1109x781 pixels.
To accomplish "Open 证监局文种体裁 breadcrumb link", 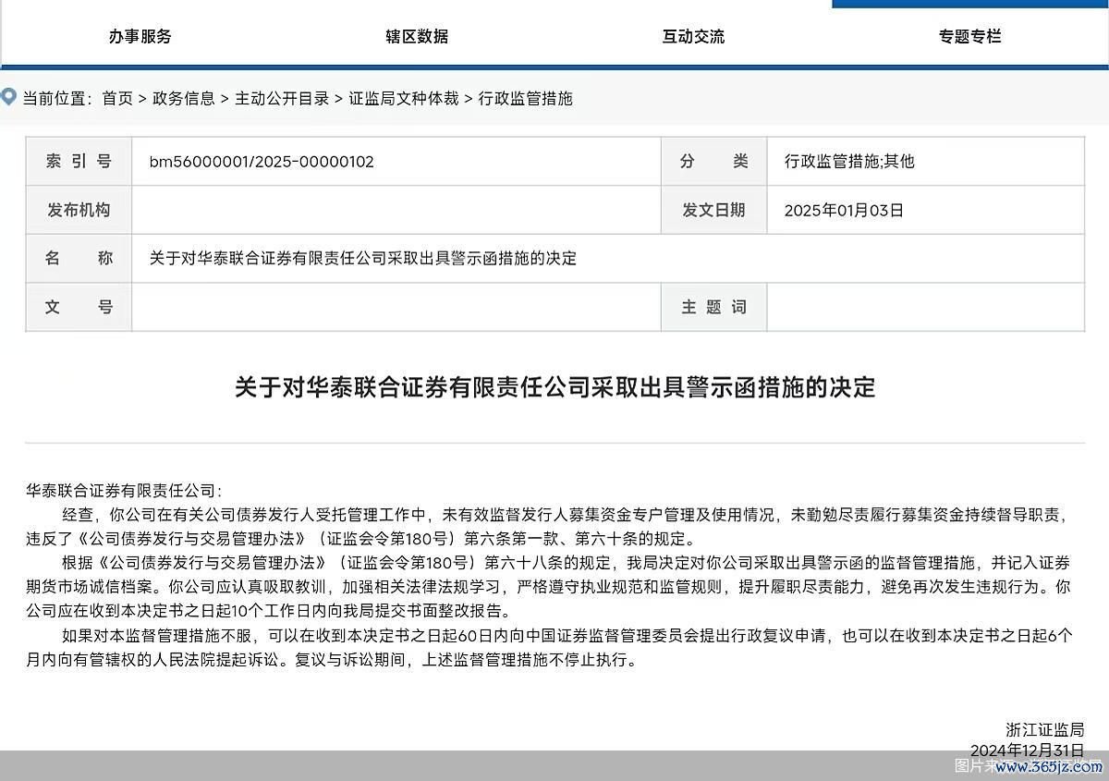I will click(404, 98).
